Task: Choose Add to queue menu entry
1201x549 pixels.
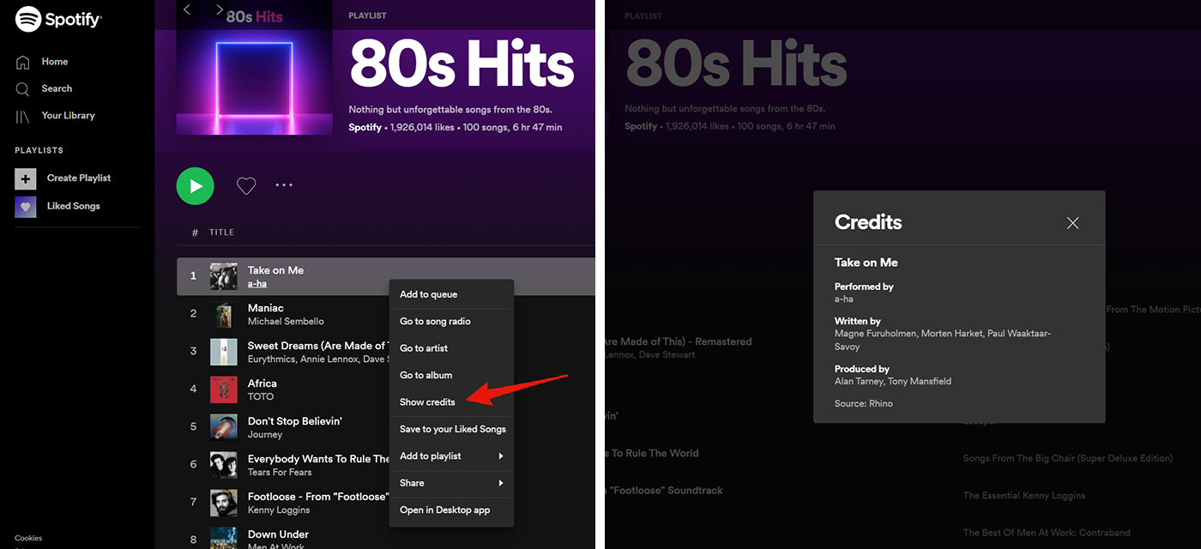Action: pos(428,294)
